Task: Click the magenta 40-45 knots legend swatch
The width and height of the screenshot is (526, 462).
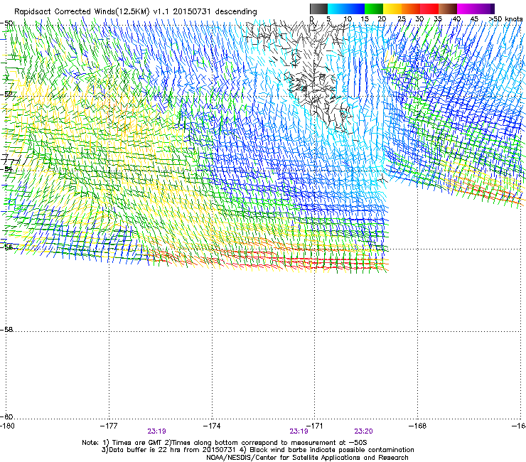Action: 466,9
